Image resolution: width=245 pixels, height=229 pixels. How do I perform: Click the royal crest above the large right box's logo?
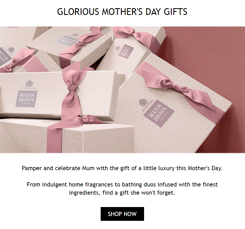click(144, 102)
